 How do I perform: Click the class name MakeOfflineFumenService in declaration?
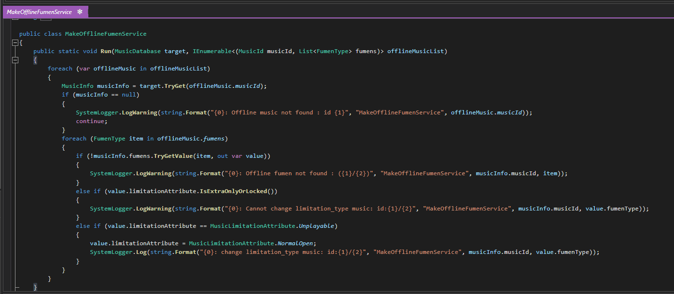[x=106, y=34]
